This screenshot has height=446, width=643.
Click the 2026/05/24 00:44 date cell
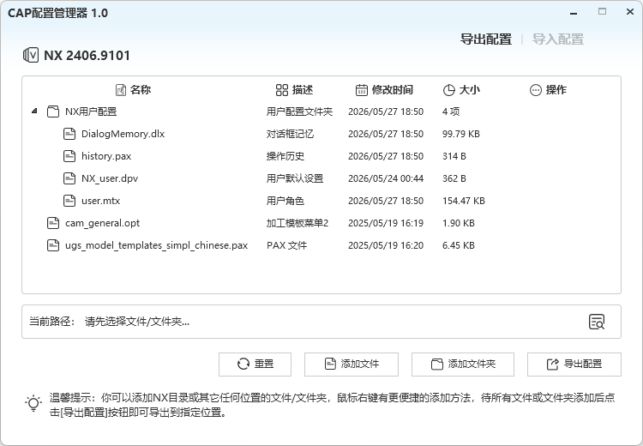coord(386,178)
